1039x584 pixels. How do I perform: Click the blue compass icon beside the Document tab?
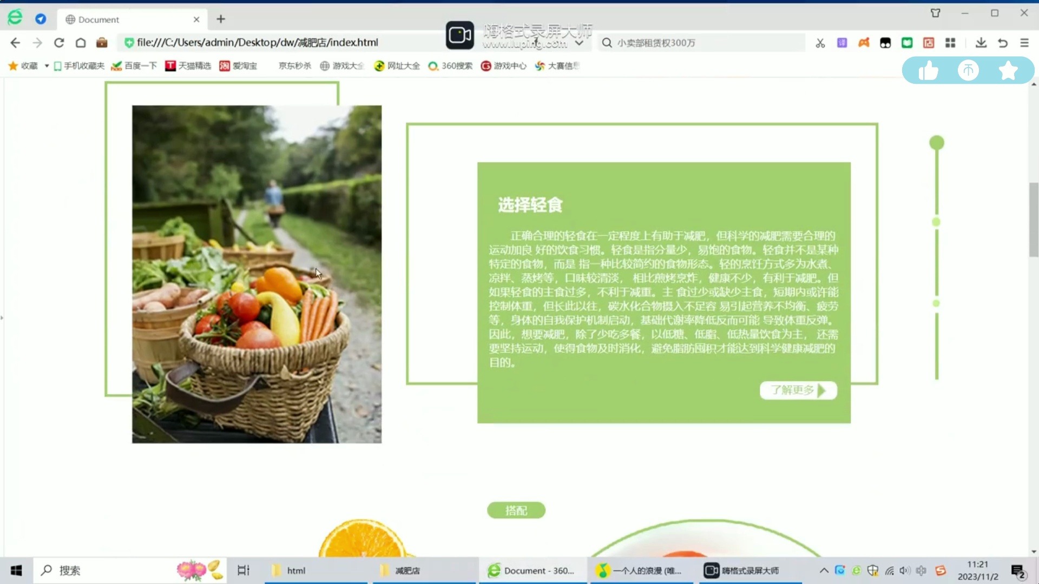(41, 19)
